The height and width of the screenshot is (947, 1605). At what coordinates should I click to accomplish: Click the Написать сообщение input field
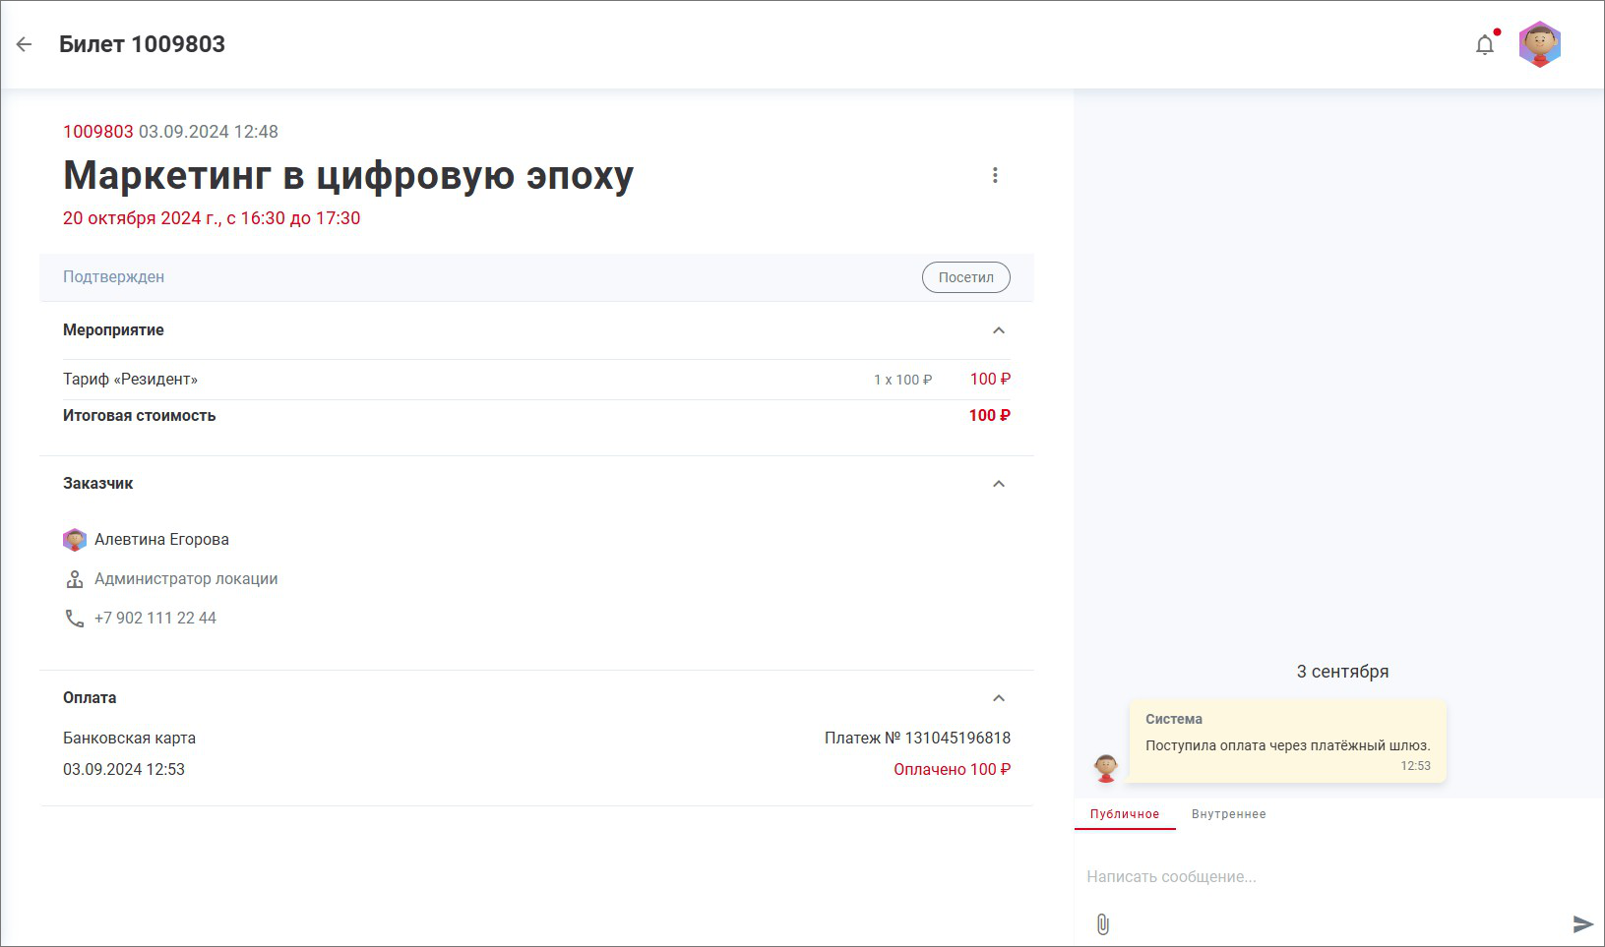click(x=1328, y=876)
